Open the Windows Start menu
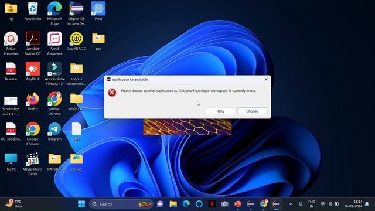Viewport: 375px width, 211px height. click(x=81, y=204)
